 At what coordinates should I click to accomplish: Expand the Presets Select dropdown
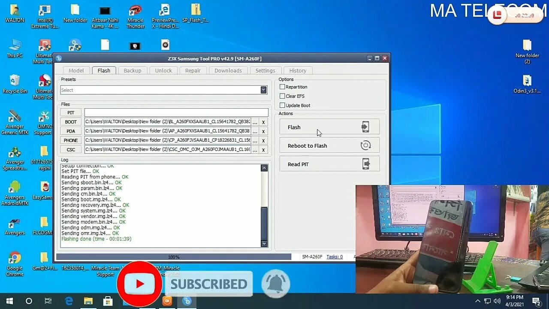point(263,90)
